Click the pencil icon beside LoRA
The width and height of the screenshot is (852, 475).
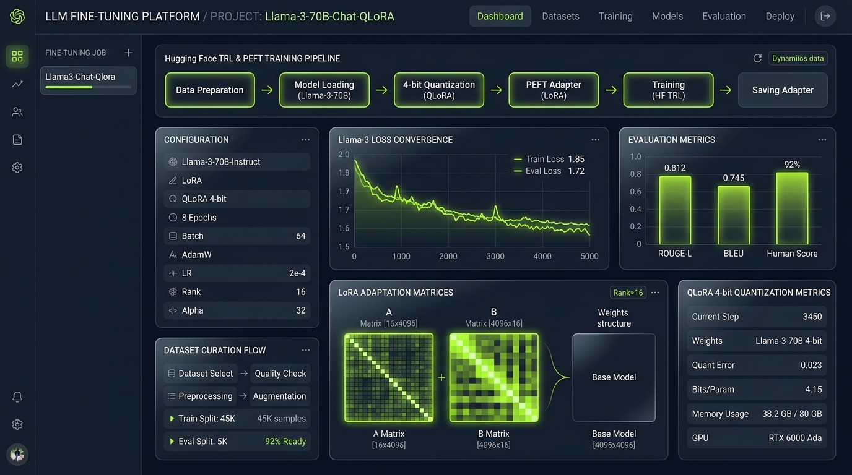(x=173, y=181)
